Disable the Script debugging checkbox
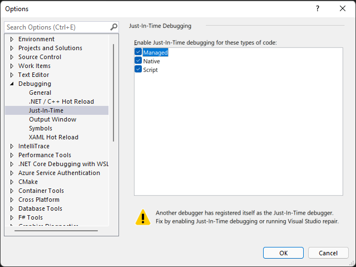 pyautogui.click(x=138, y=70)
